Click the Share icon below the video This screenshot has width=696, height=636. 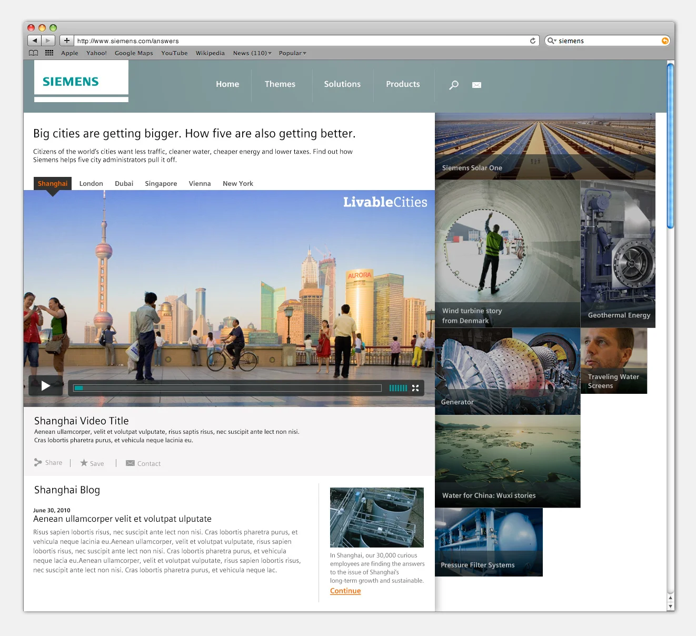[38, 462]
